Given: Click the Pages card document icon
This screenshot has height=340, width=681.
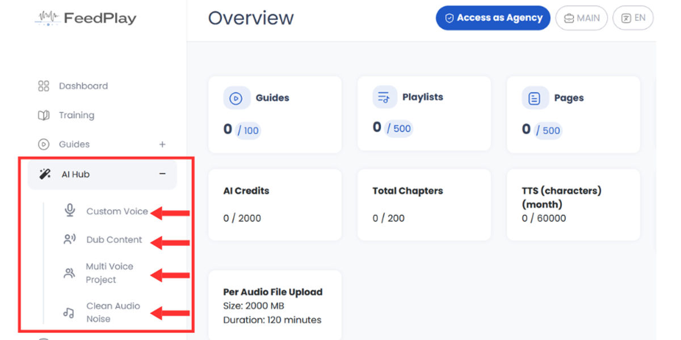Looking at the screenshot, I should tap(534, 98).
